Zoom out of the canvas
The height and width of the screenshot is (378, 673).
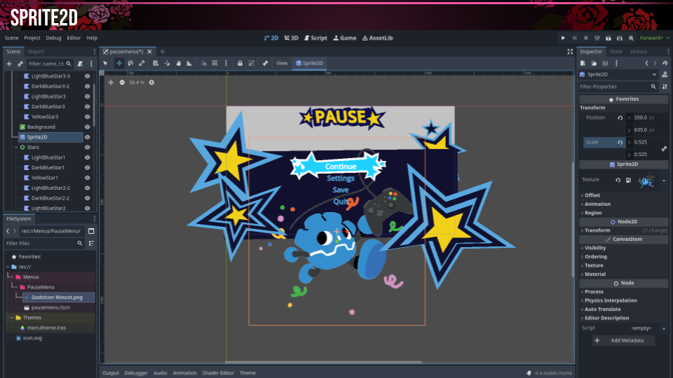coord(122,83)
